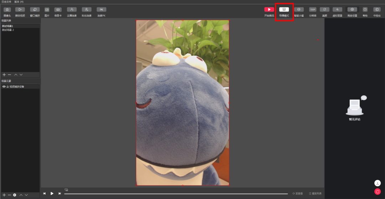Click the 场景元素 panel header

(6, 81)
